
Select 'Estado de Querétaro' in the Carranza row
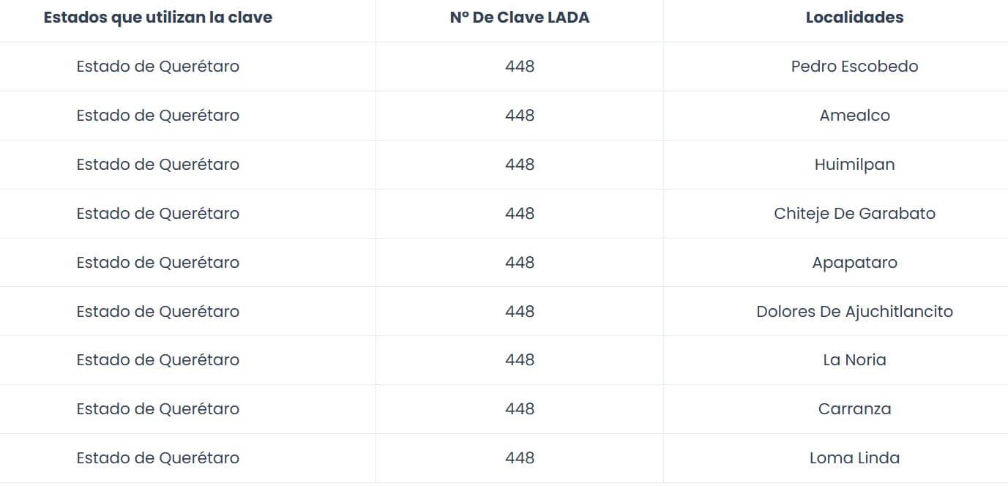coord(157,409)
